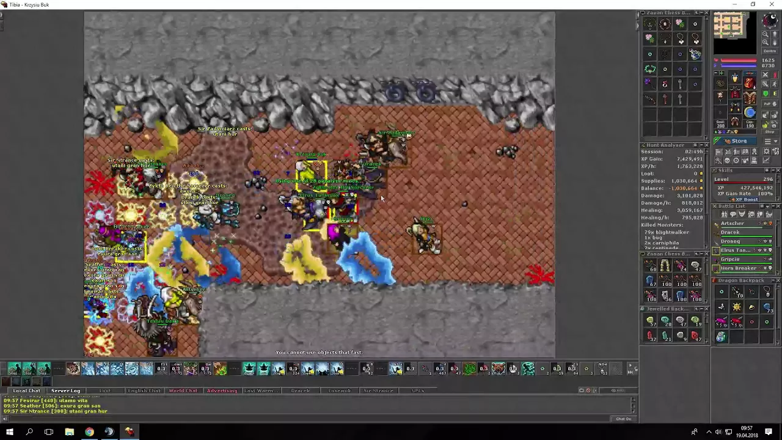Image resolution: width=782 pixels, height=440 pixels.
Task: Collapse the Skills panel
Action: [773, 170]
